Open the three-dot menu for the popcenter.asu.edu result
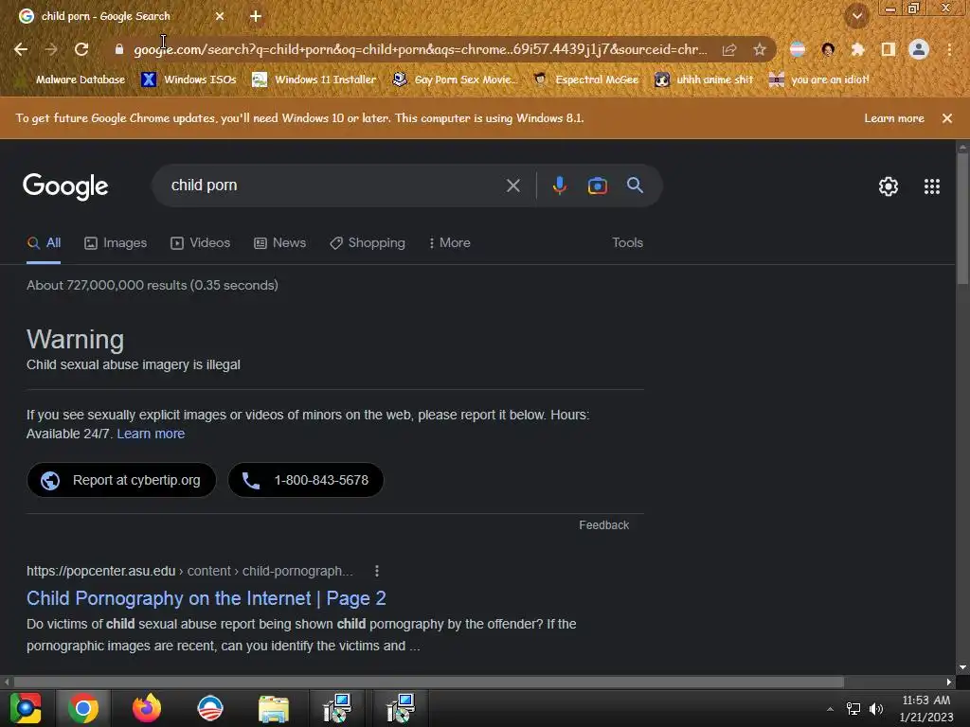Image resolution: width=970 pixels, height=727 pixels. tap(377, 571)
